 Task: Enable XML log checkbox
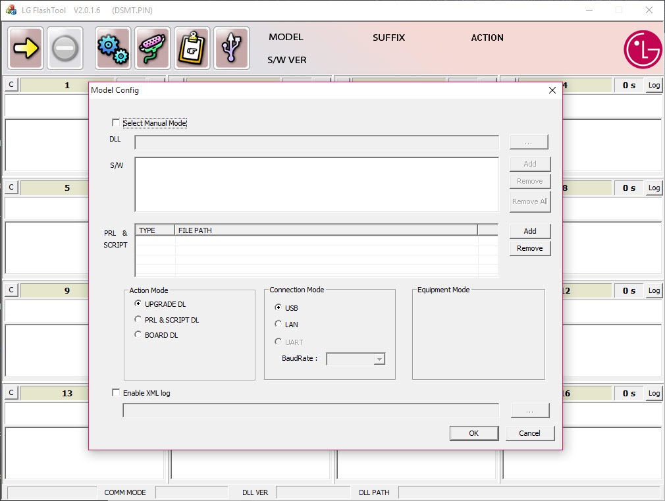point(117,393)
